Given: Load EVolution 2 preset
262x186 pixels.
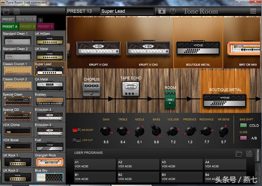Looking at the screenshot, I should (50, 115).
